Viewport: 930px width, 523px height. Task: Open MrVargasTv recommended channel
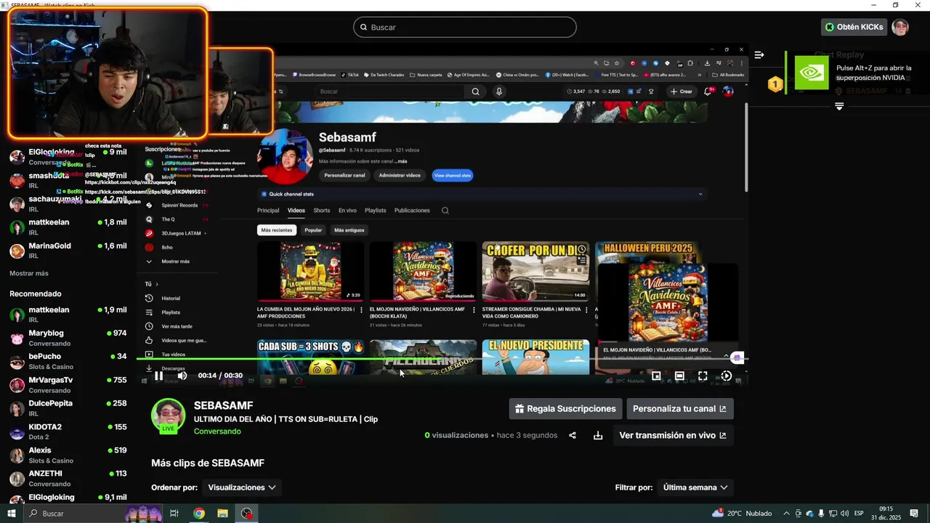click(68, 385)
